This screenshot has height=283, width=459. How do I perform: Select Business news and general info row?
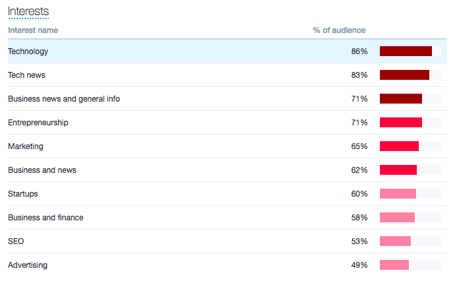[228, 99]
